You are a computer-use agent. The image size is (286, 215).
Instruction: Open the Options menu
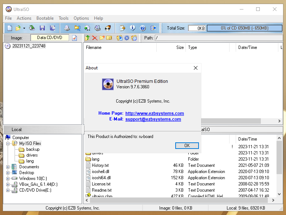(81, 18)
